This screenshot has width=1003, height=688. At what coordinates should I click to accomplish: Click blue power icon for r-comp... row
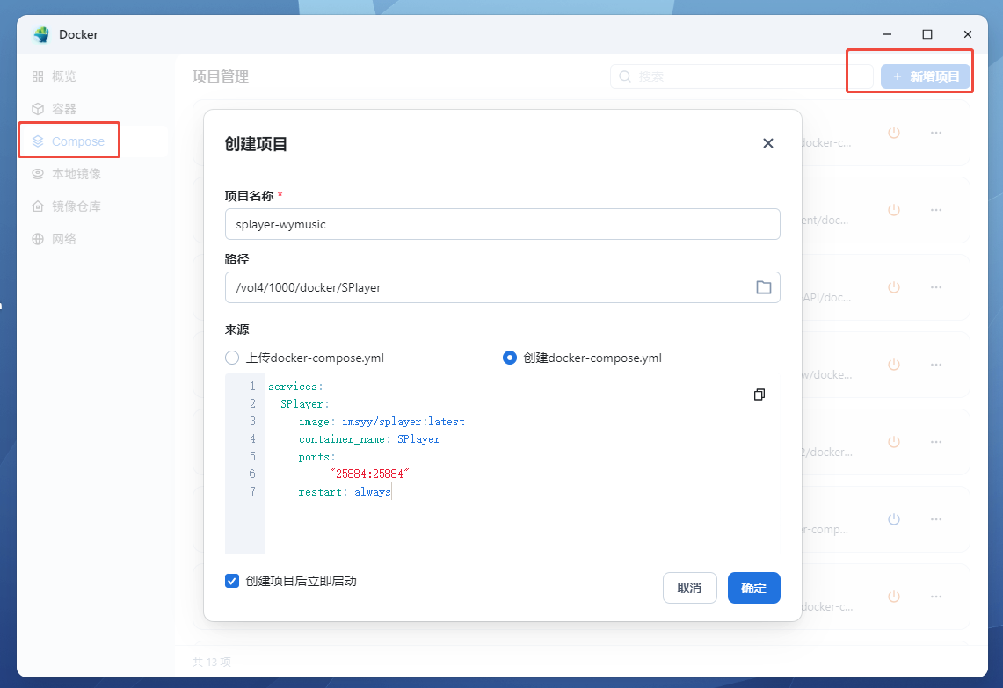[x=894, y=519]
